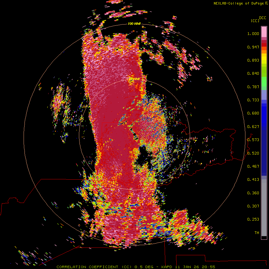Select the 50 NMI range ring label

(134, 79)
